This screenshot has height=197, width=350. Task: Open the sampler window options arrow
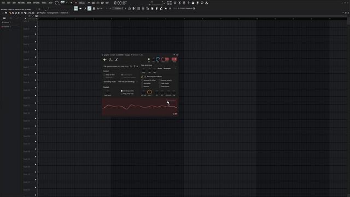coord(103,55)
